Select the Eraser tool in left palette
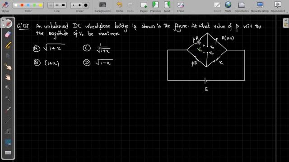 [x=8, y=34]
